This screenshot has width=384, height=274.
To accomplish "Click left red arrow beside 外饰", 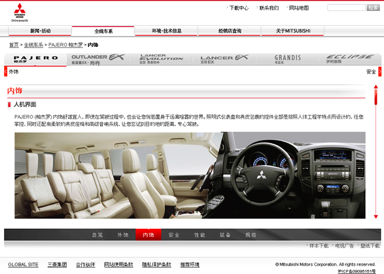I will pyautogui.click(x=5, y=72).
